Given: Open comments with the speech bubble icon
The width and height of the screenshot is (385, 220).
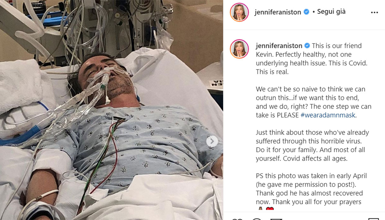Looking at the screenshot, I should pos(257,219).
